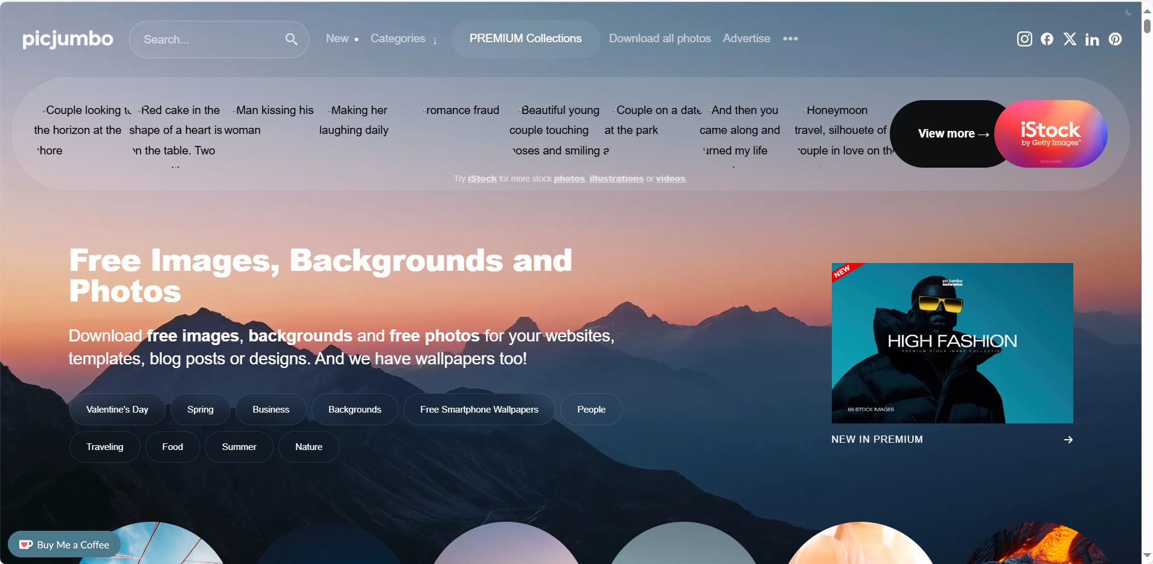Toggle dark mode moon icon
Viewport: 1153px width, 564px height.
coord(1129,12)
